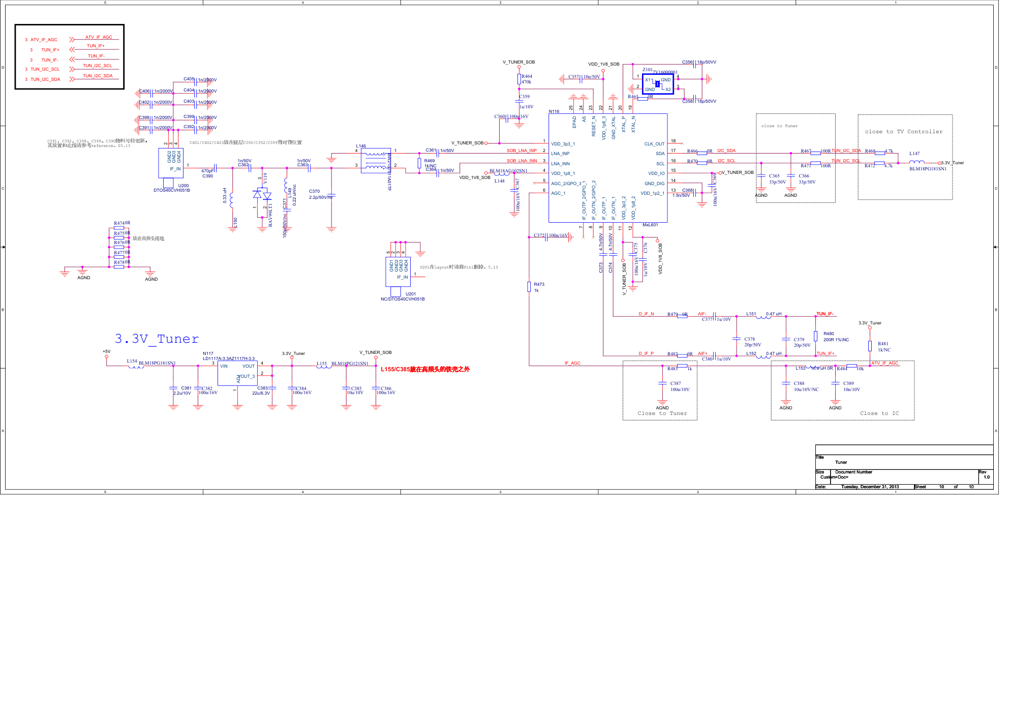Select the TUN_IF+ entry in the legend box
The width and height of the screenshot is (1009, 714).
[50, 50]
